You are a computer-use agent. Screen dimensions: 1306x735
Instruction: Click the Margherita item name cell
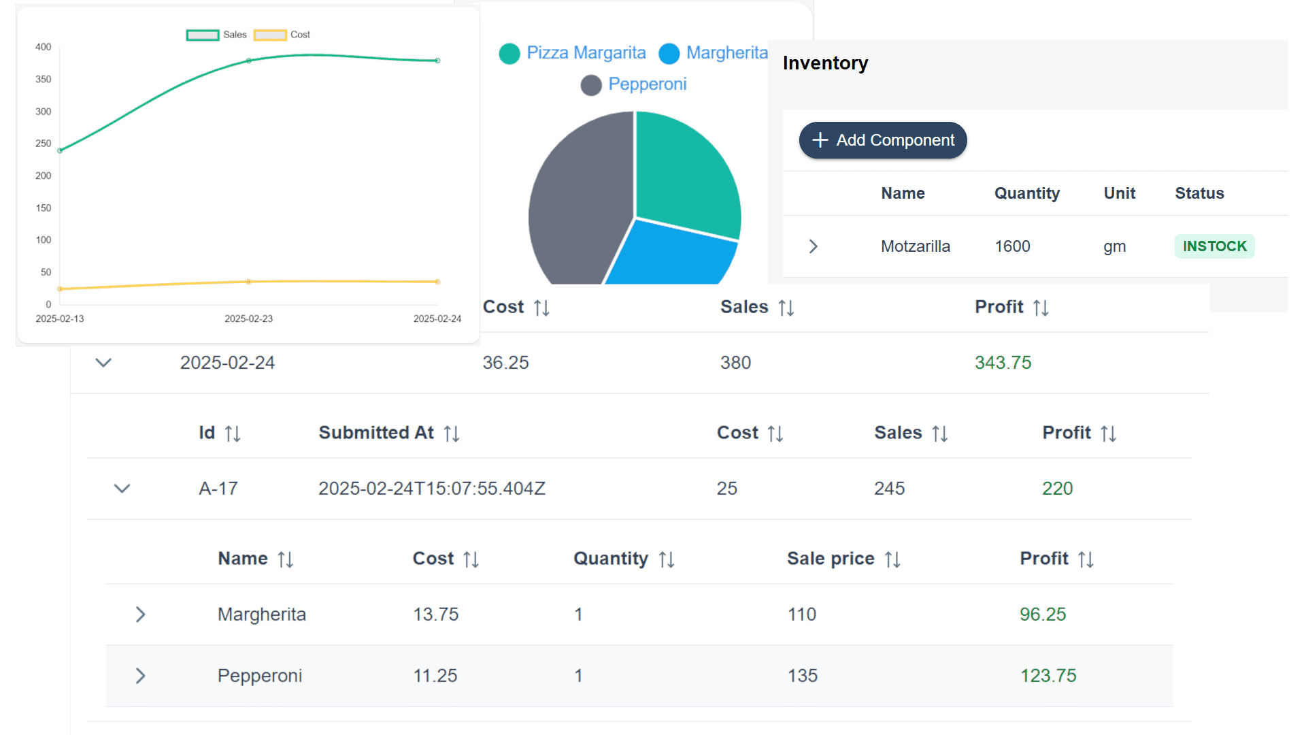point(261,615)
